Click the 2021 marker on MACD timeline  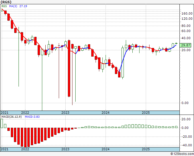[5, 149]
